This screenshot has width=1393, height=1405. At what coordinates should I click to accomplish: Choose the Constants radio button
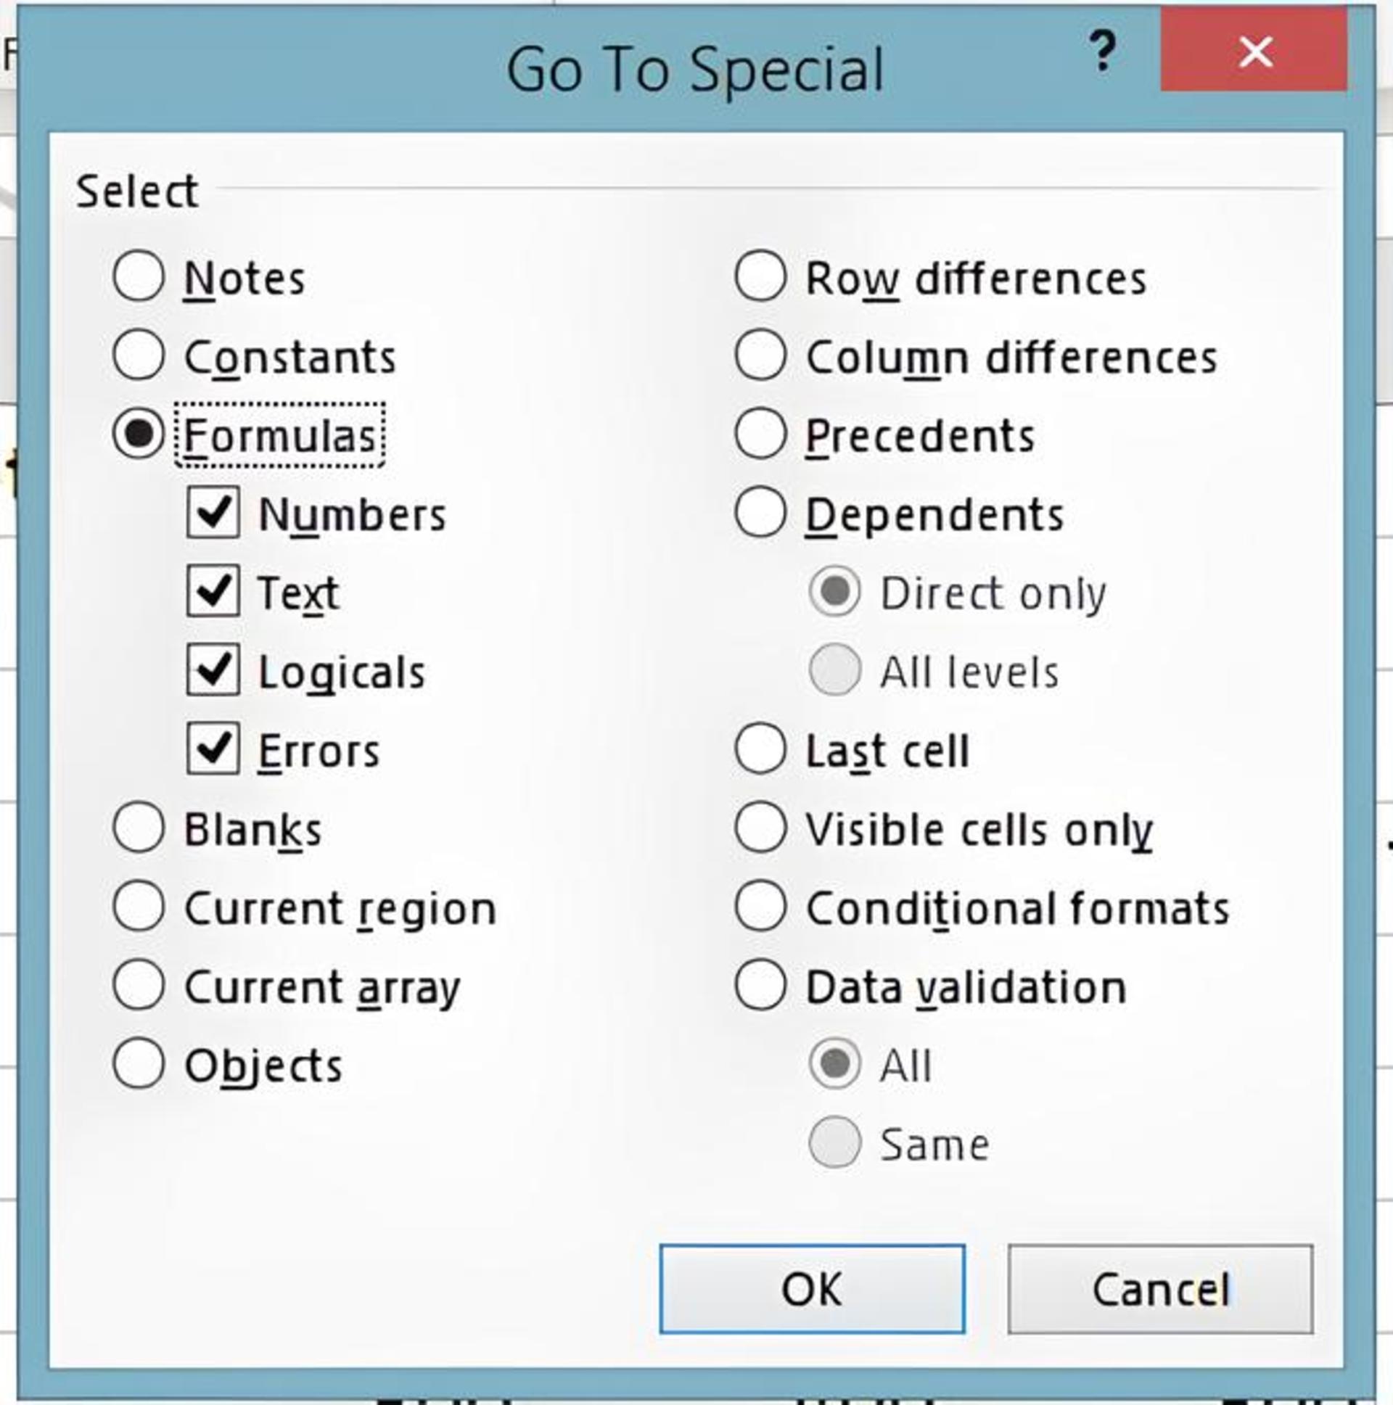pyautogui.click(x=138, y=355)
